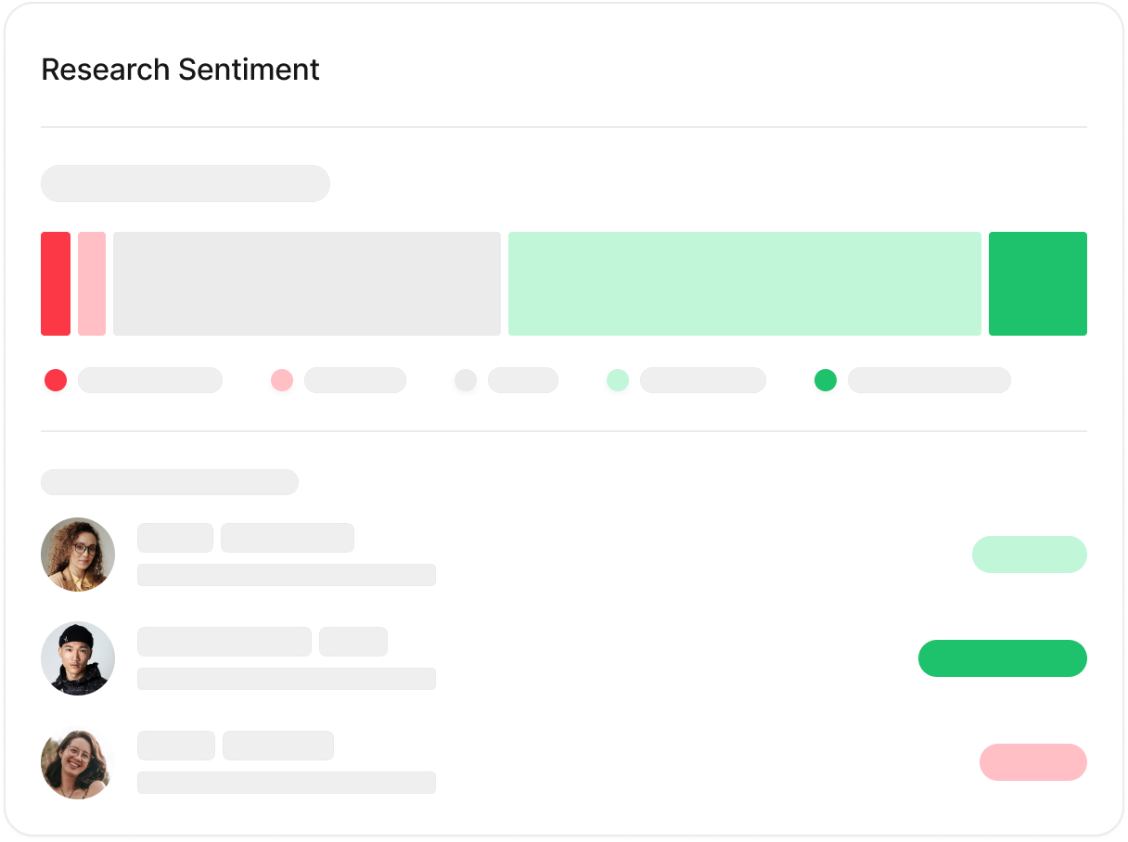This screenshot has width=1128, height=842.
Task: Click the pink negative legend dot
Action: pyautogui.click(x=282, y=380)
